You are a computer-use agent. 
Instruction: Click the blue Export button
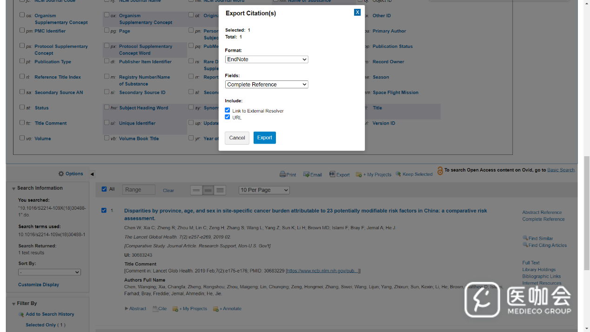tap(264, 138)
